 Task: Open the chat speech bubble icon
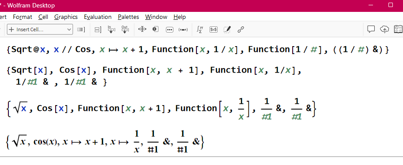click(x=371, y=29)
